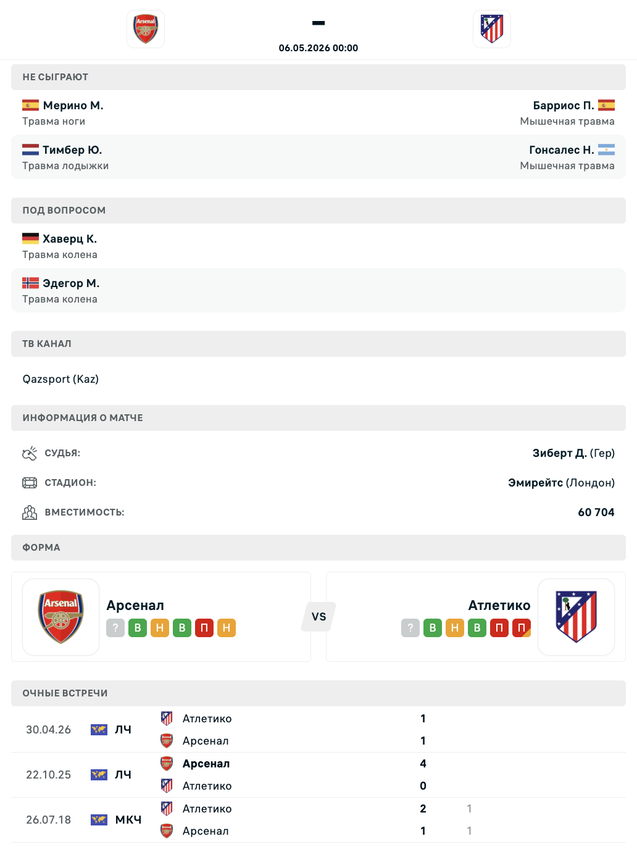Image resolution: width=637 pixels, height=852 pixels.
Task: Click the referee whistle icon
Action: click(30, 453)
